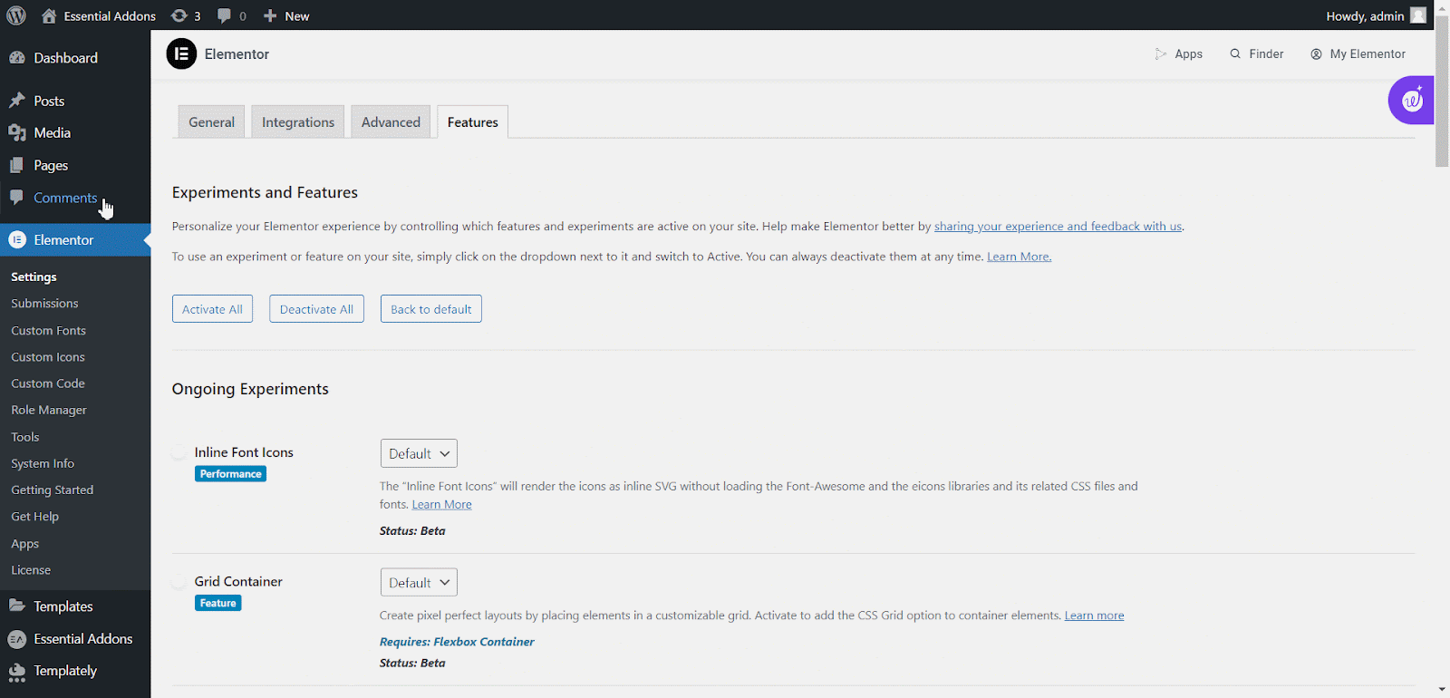Click the admin avatar icon
This screenshot has width=1450, height=698.
coord(1418,15)
